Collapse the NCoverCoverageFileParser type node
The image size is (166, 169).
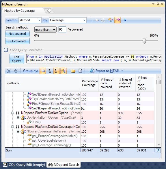18,131
